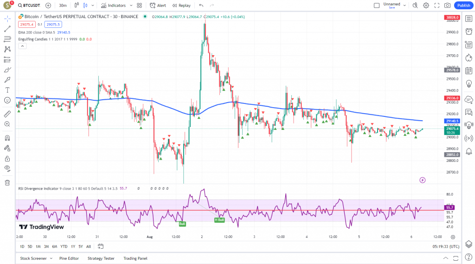Create a new Alert

click(x=158, y=6)
